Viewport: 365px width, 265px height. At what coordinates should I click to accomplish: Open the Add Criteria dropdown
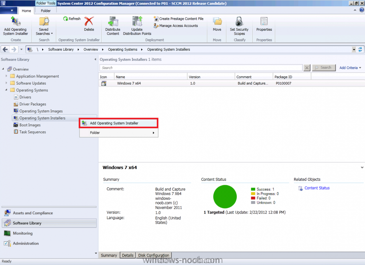(350, 68)
